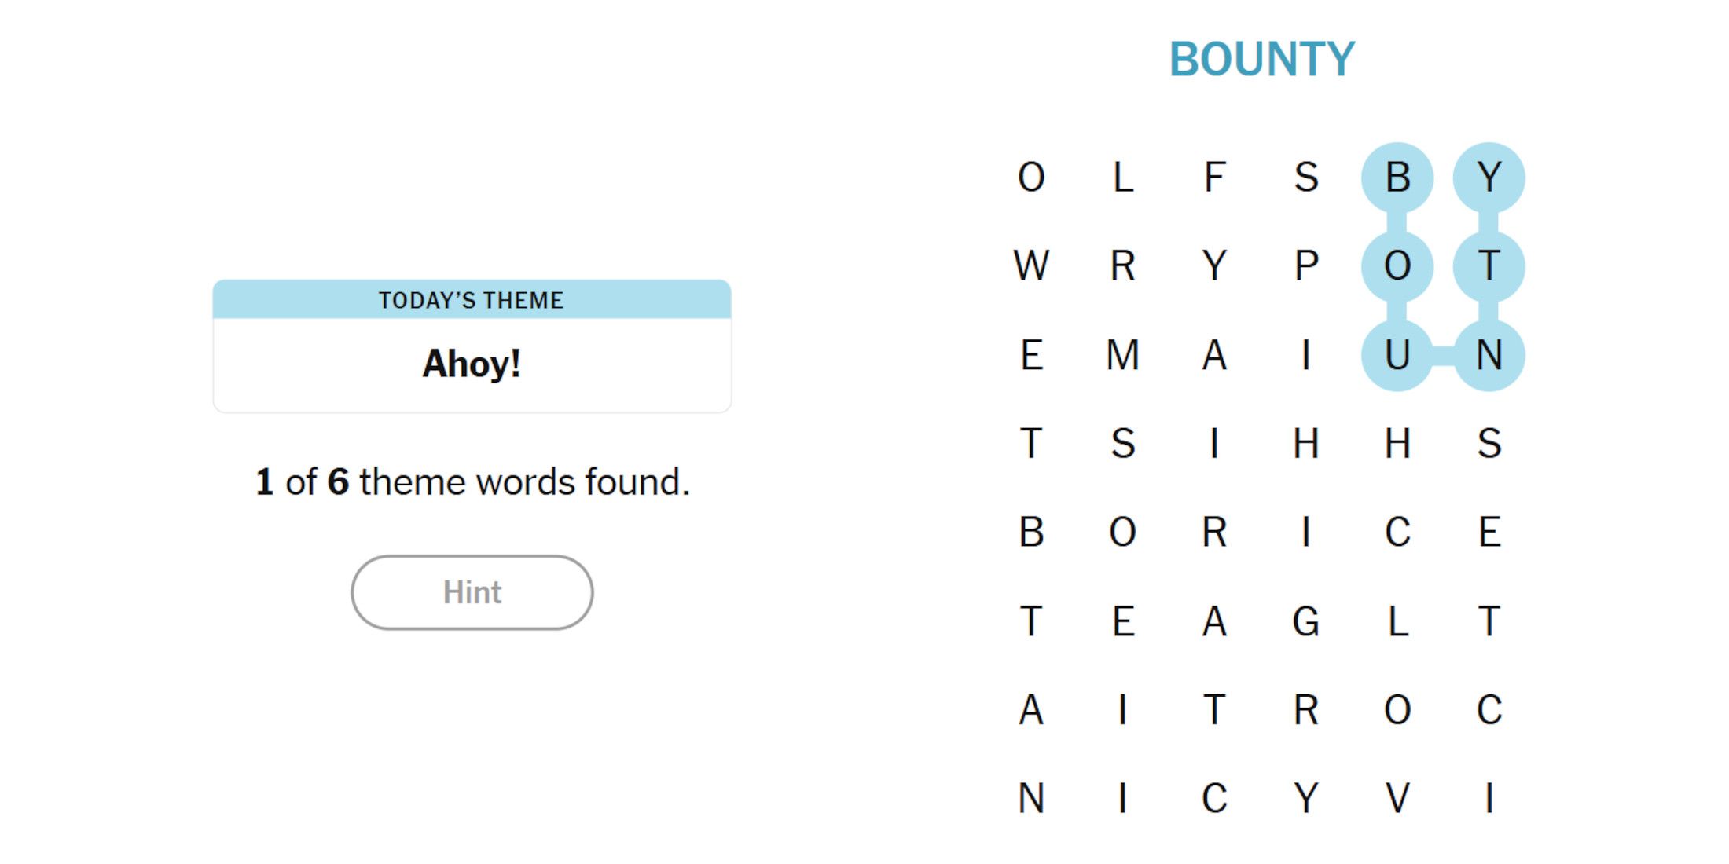Select the letter M in the grid

click(x=1122, y=355)
